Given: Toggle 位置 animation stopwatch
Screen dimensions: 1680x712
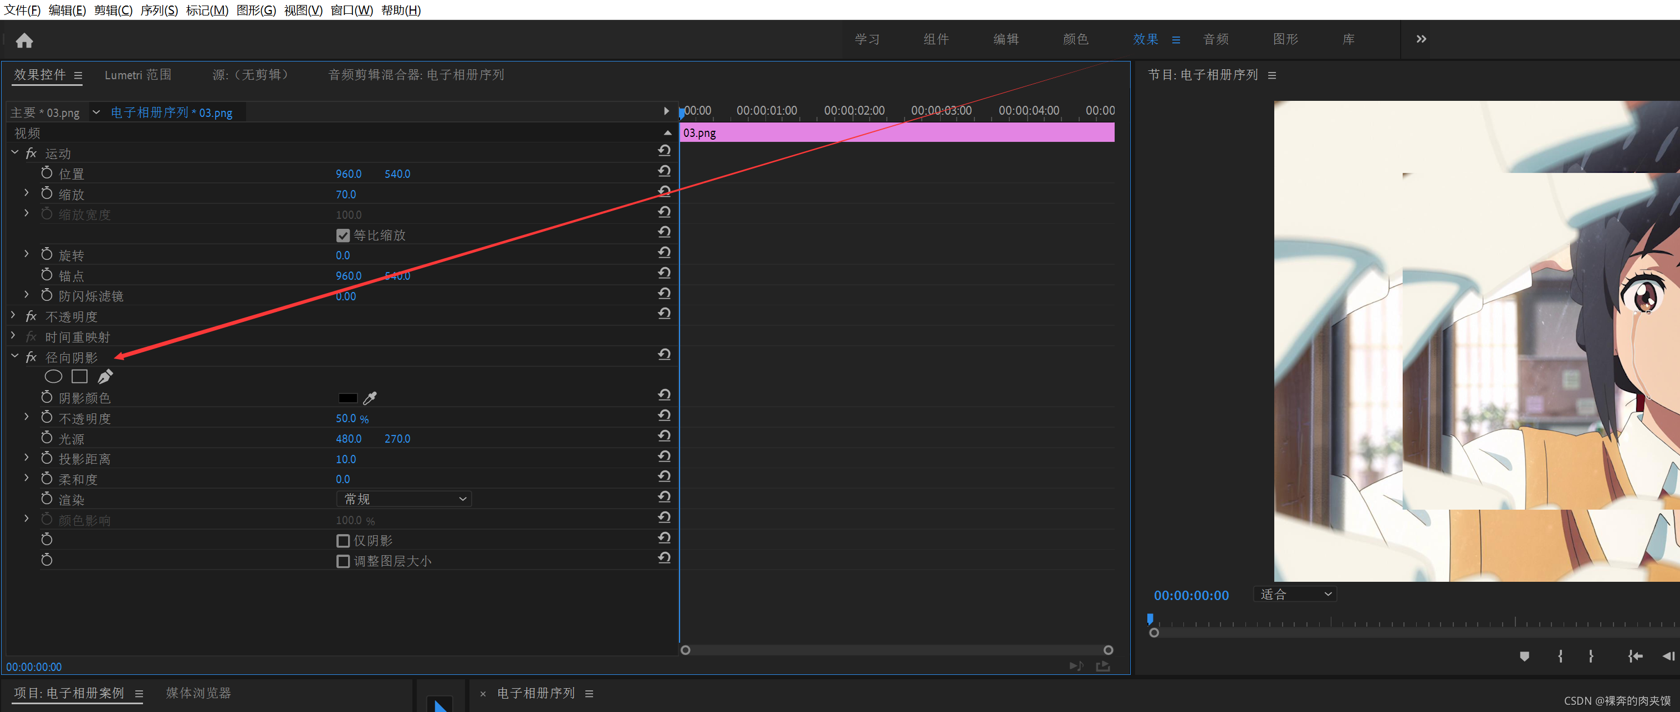Looking at the screenshot, I should tap(47, 173).
